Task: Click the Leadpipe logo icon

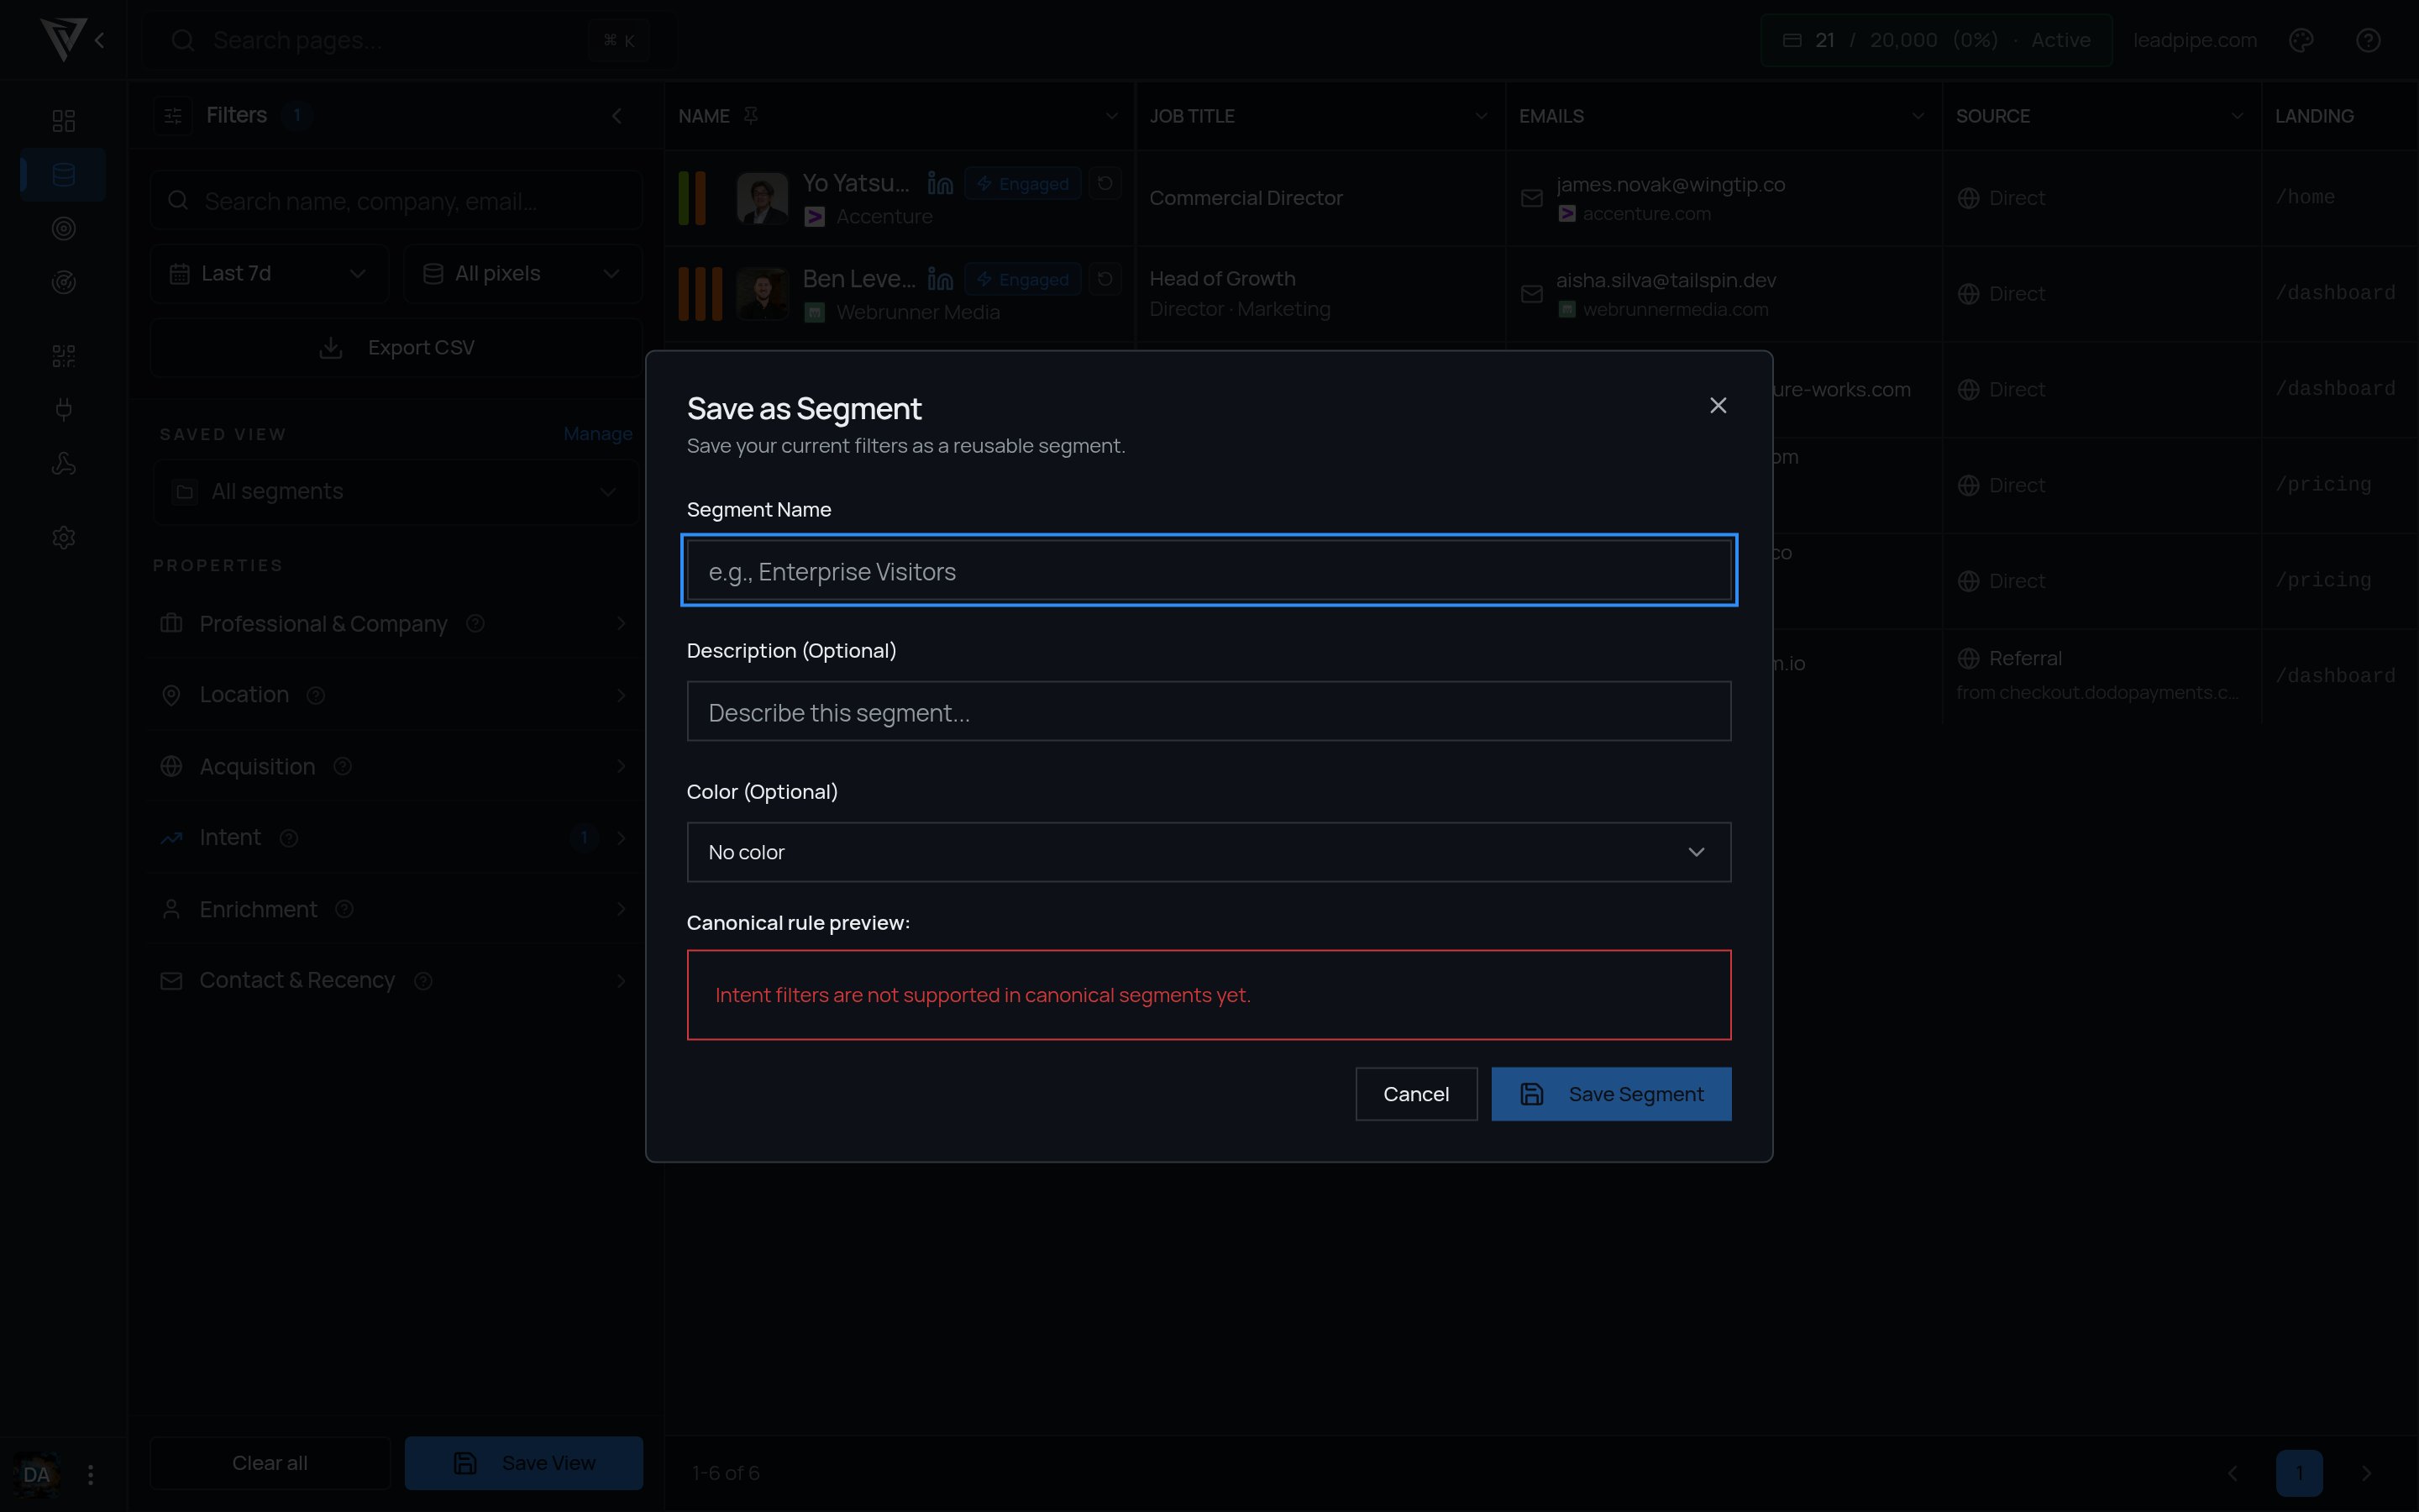Action: [63, 40]
